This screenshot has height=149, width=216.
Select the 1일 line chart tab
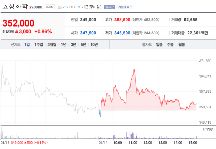(x=27, y=45)
